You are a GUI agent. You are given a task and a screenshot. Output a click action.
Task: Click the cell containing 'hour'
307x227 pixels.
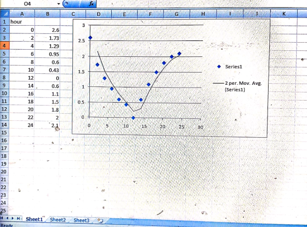pos(22,22)
